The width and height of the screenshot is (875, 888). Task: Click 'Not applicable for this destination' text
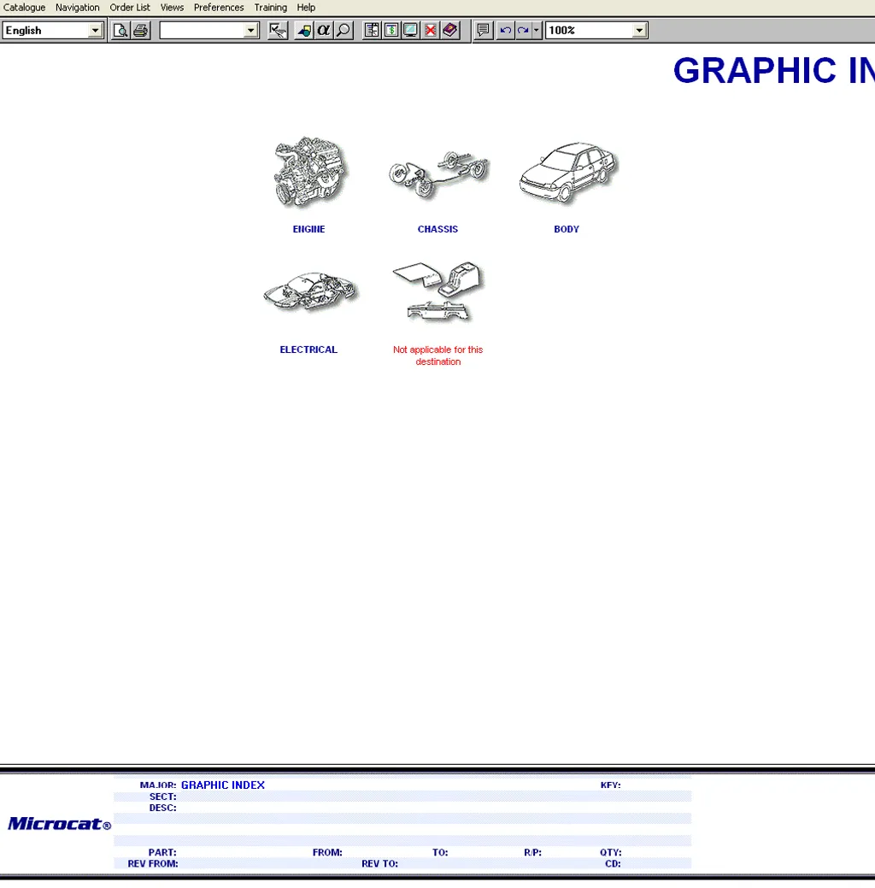[437, 356]
